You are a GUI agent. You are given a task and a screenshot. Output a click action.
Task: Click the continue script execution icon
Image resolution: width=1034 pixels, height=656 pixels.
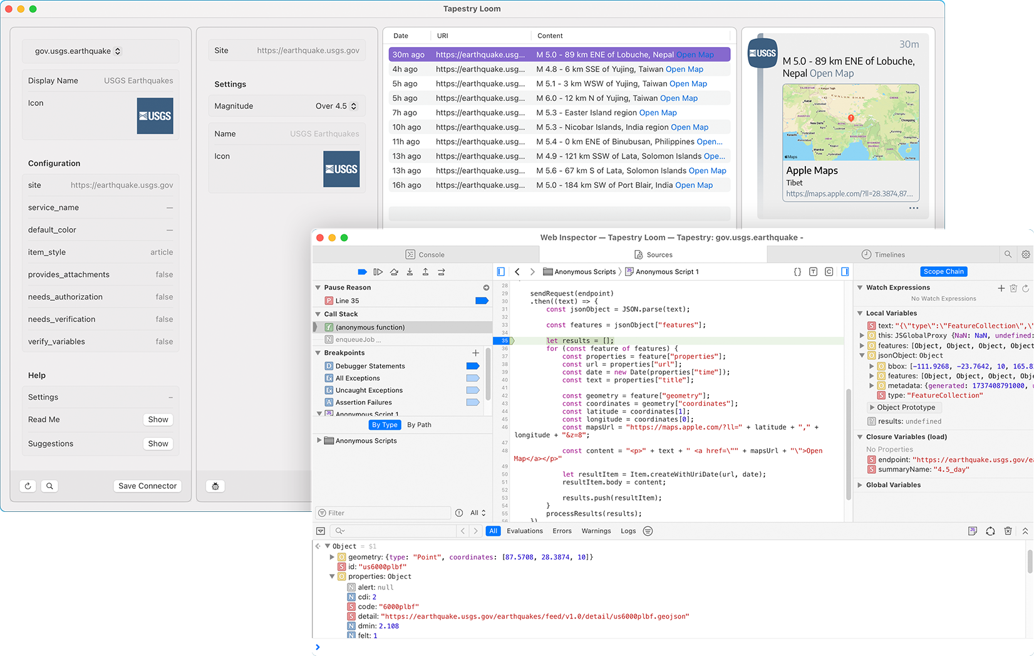(x=378, y=272)
